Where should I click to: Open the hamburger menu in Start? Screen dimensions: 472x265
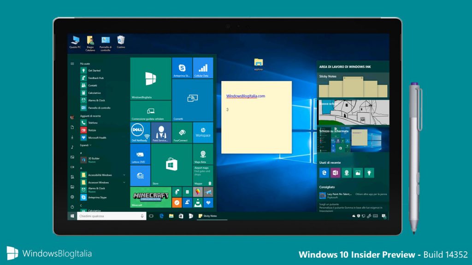pos(72,63)
